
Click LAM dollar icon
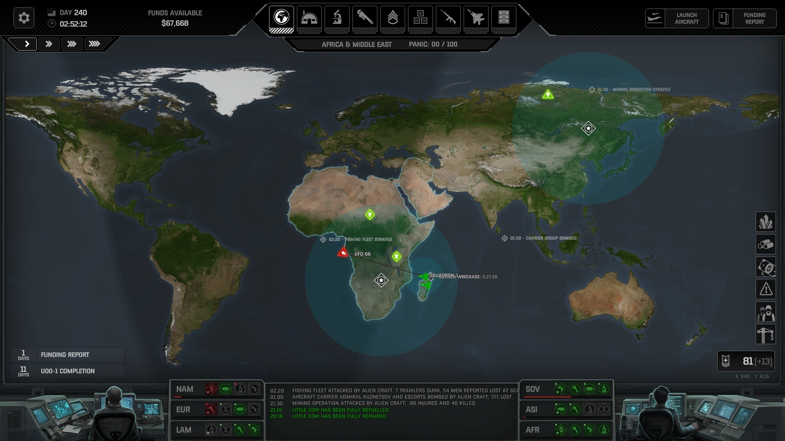click(x=225, y=430)
